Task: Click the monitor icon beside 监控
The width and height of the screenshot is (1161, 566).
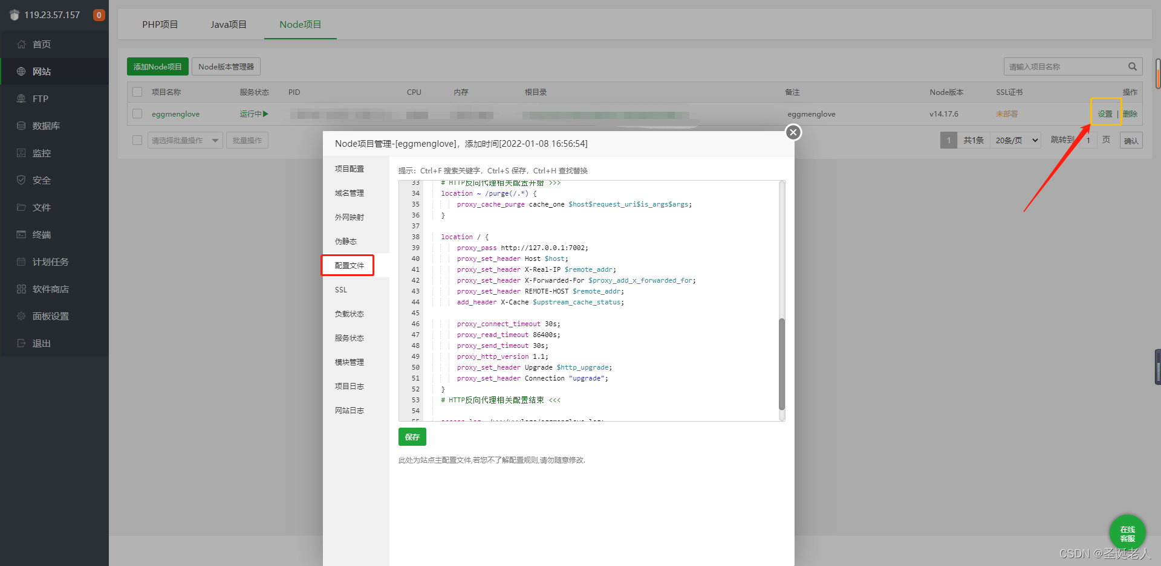Action: pyautogui.click(x=21, y=153)
